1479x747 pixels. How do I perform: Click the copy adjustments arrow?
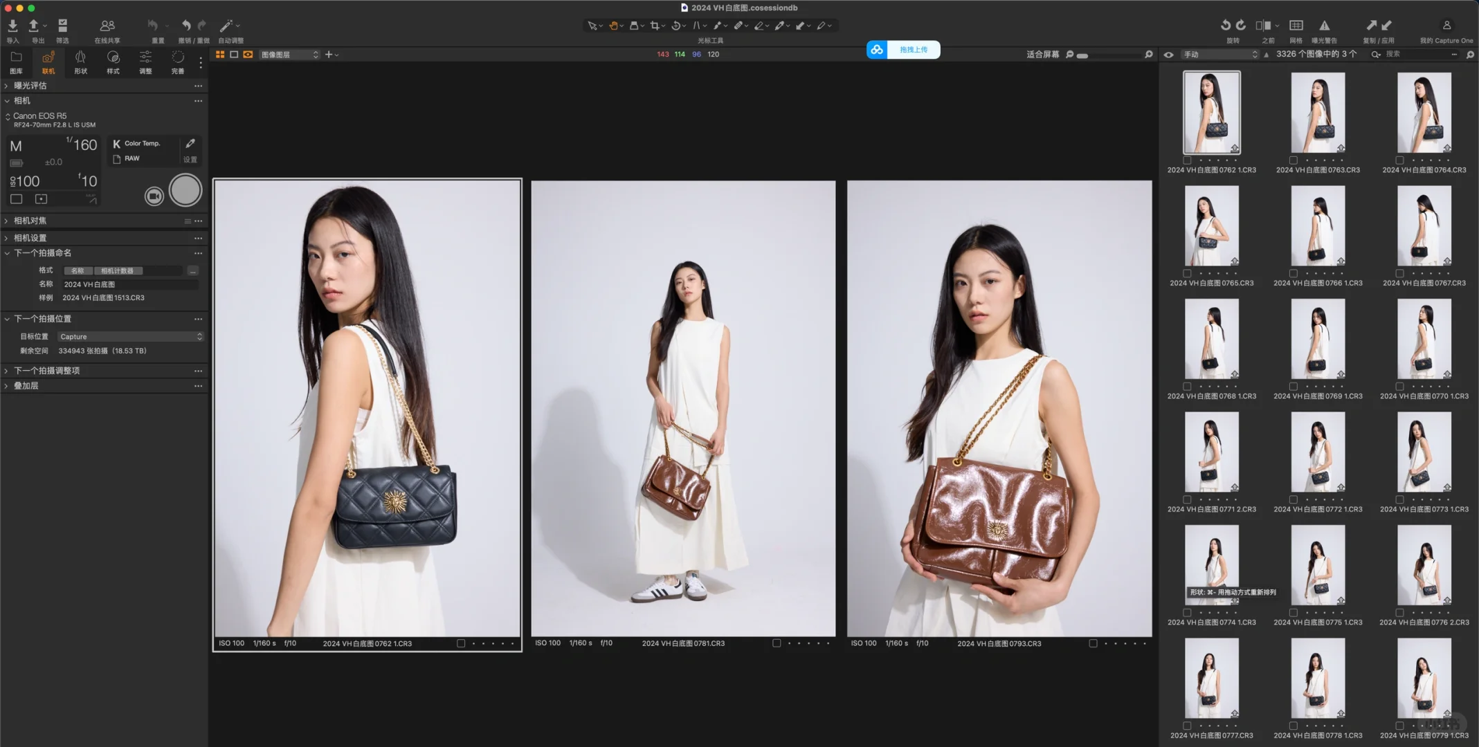(1371, 26)
